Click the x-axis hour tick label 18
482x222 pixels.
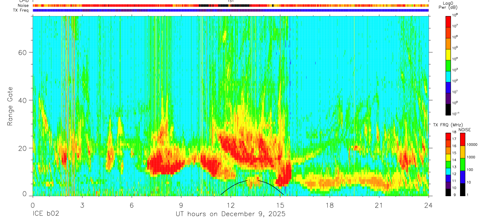pyautogui.click(x=330, y=205)
